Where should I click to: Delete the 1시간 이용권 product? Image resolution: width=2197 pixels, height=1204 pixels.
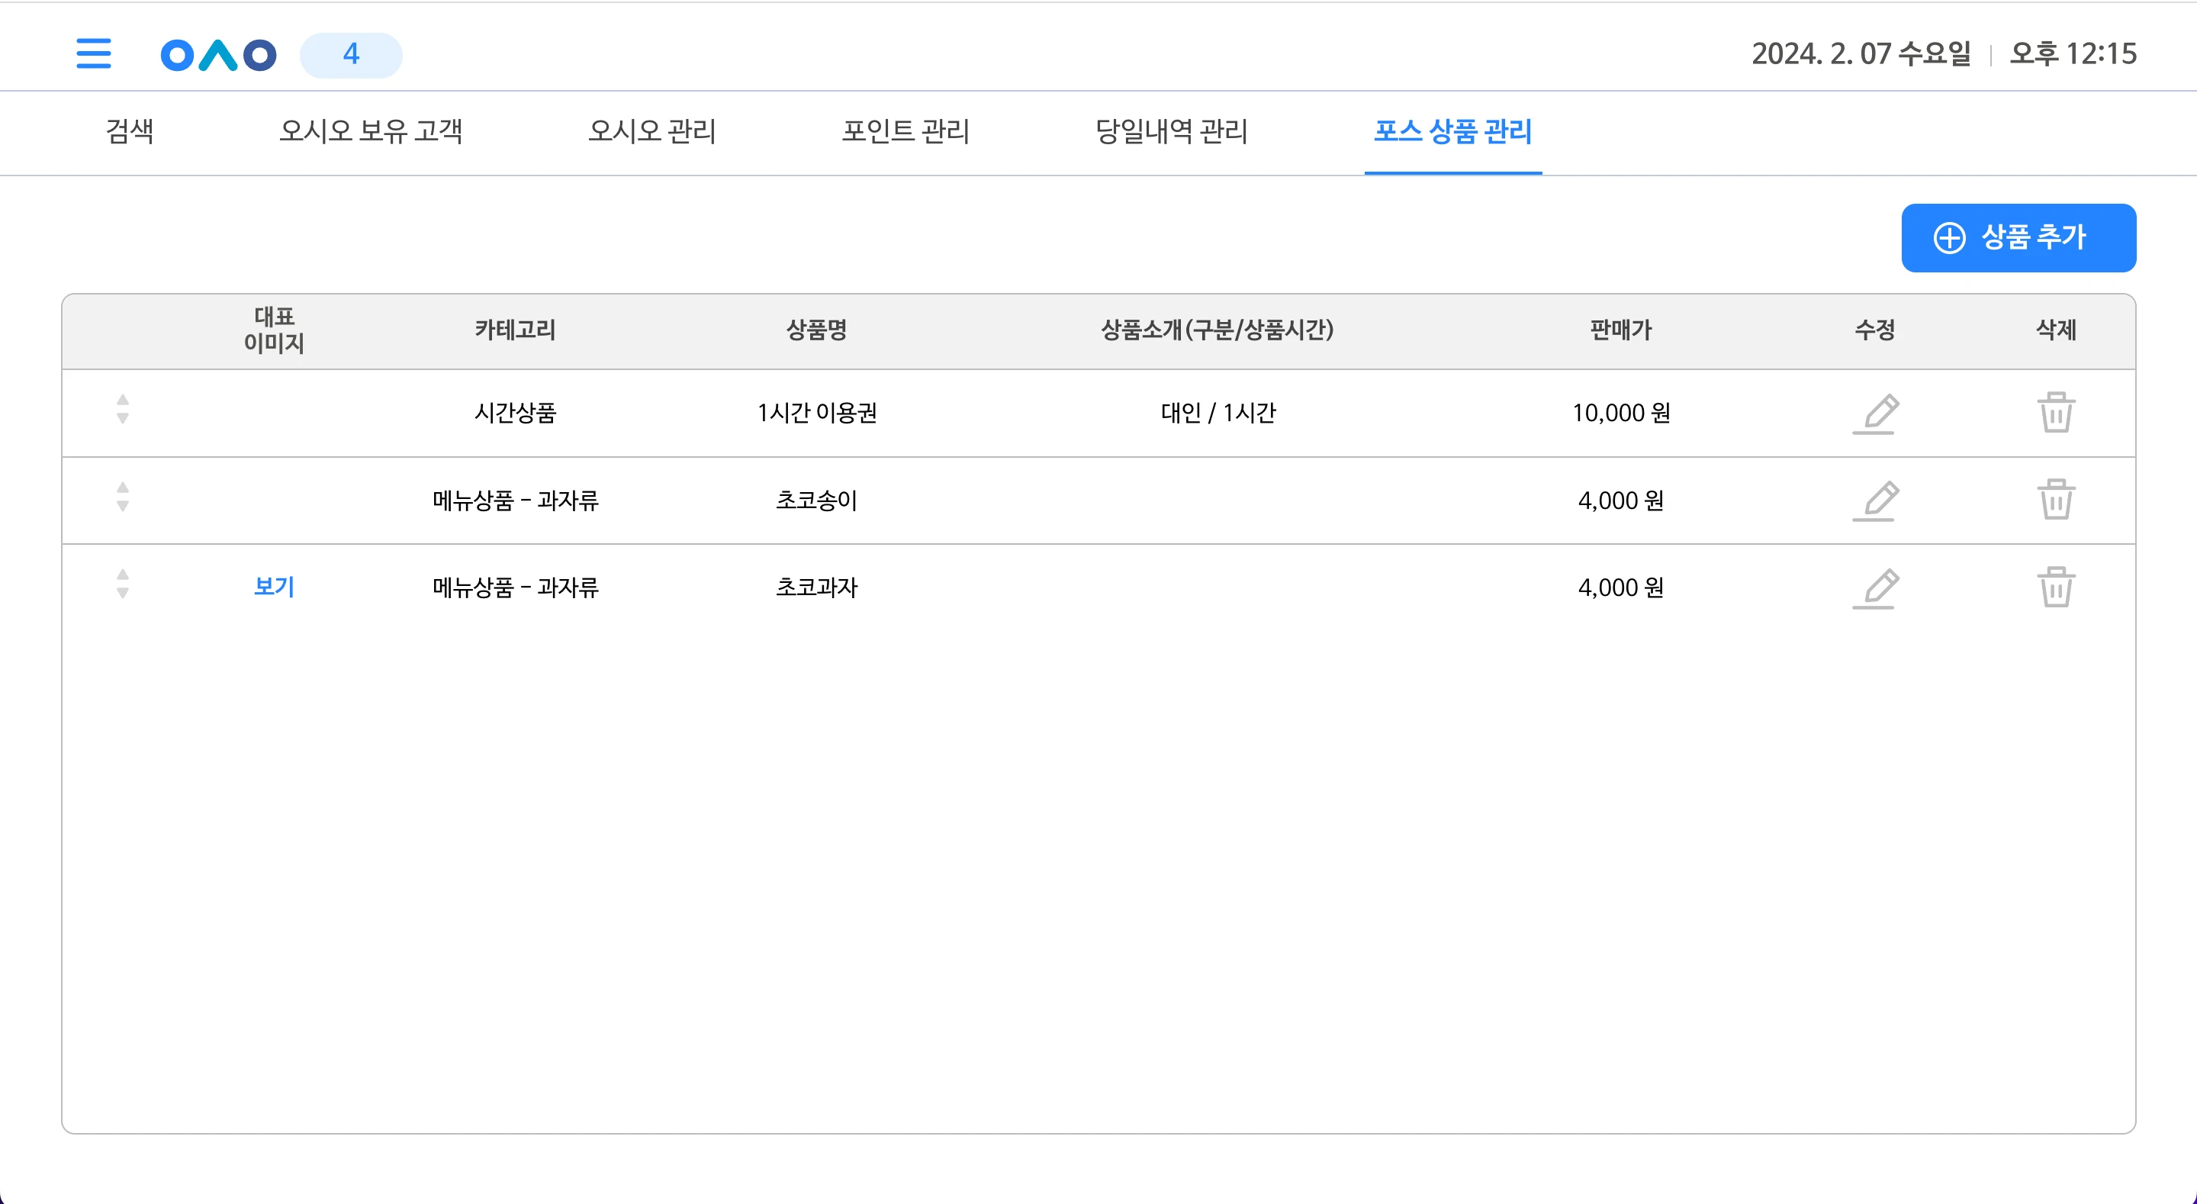click(x=2055, y=413)
